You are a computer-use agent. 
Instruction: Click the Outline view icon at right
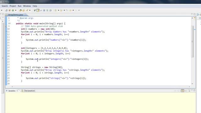click(x=198, y=15)
